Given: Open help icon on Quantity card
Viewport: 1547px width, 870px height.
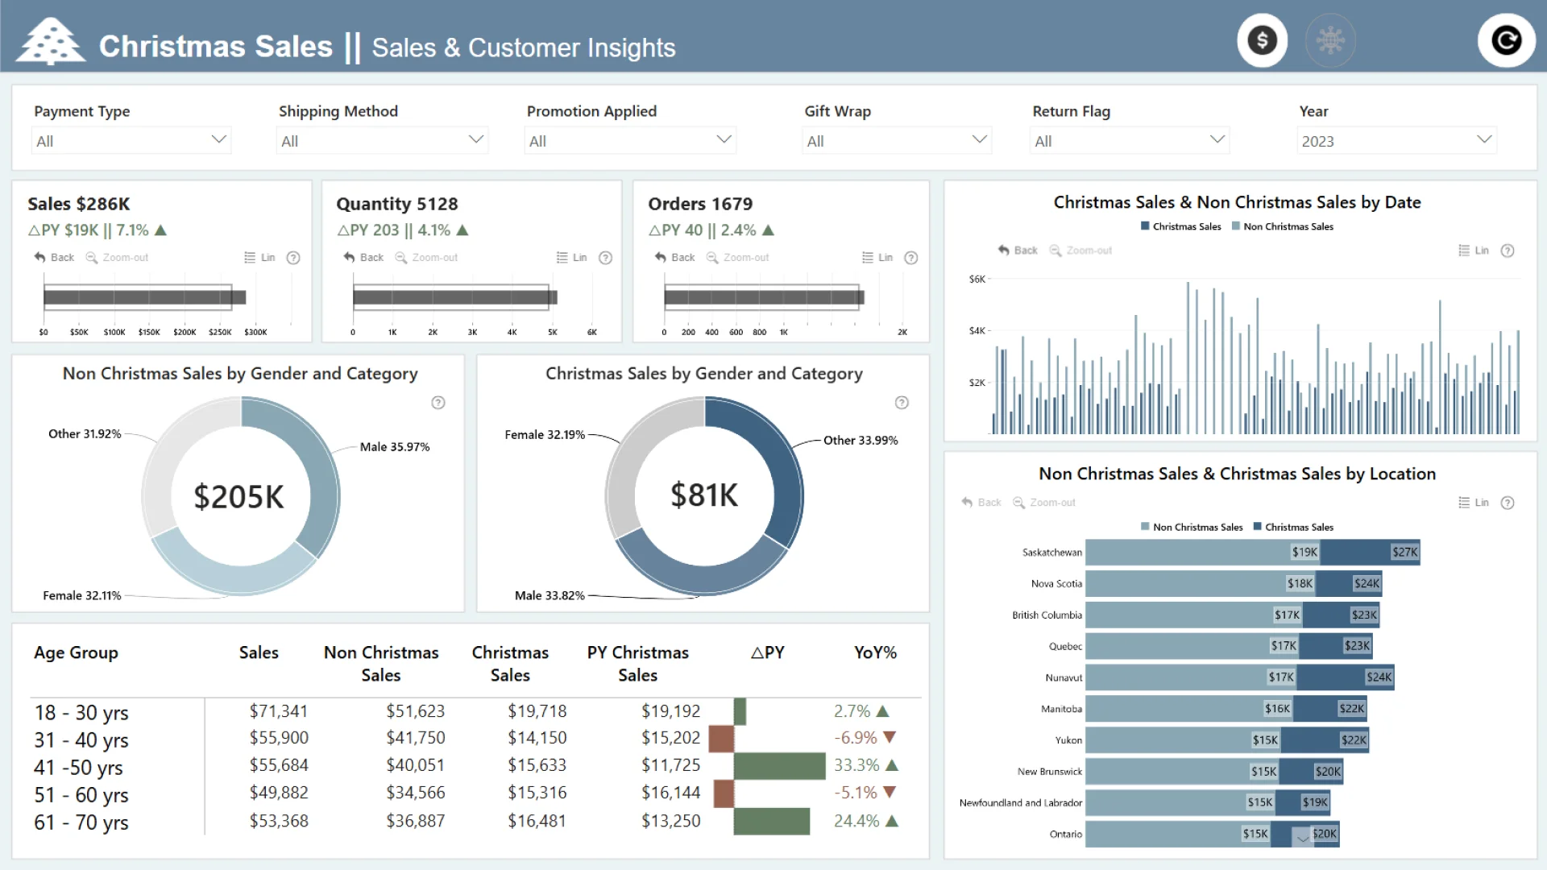Looking at the screenshot, I should tap(605, 258).
